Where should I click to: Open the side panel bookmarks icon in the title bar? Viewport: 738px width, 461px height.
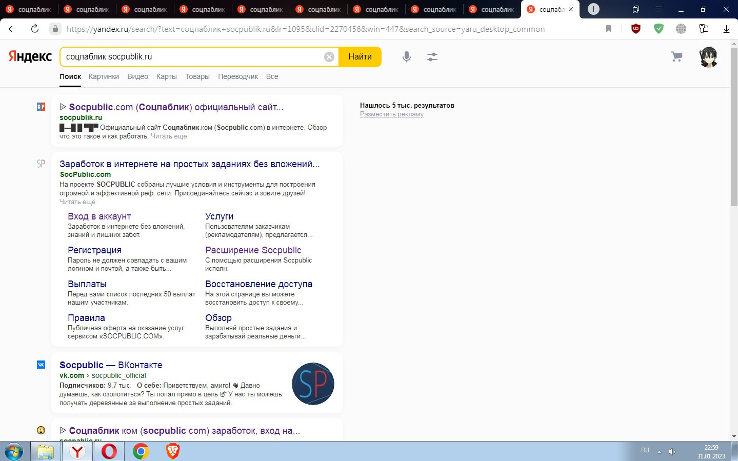pyautogui.click(x=636, y=9)
